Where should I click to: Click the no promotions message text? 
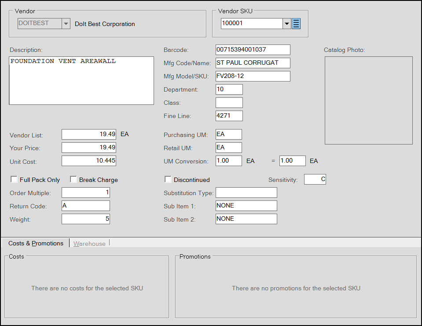pyautogui.click(x=296, y=288)
